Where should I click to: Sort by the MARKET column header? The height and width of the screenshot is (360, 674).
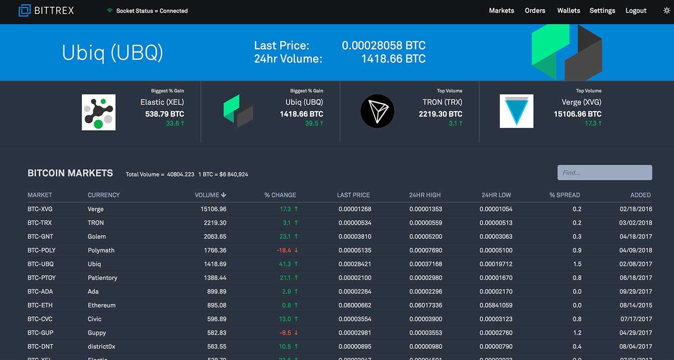click(x=39, y=195)
